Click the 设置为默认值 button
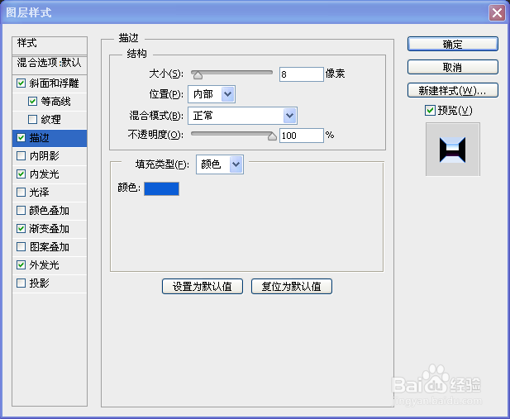 pyautogui.click(x=203, y=286)
